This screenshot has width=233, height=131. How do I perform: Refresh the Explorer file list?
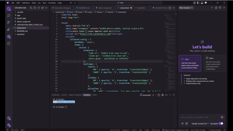(x=39, y=8)
